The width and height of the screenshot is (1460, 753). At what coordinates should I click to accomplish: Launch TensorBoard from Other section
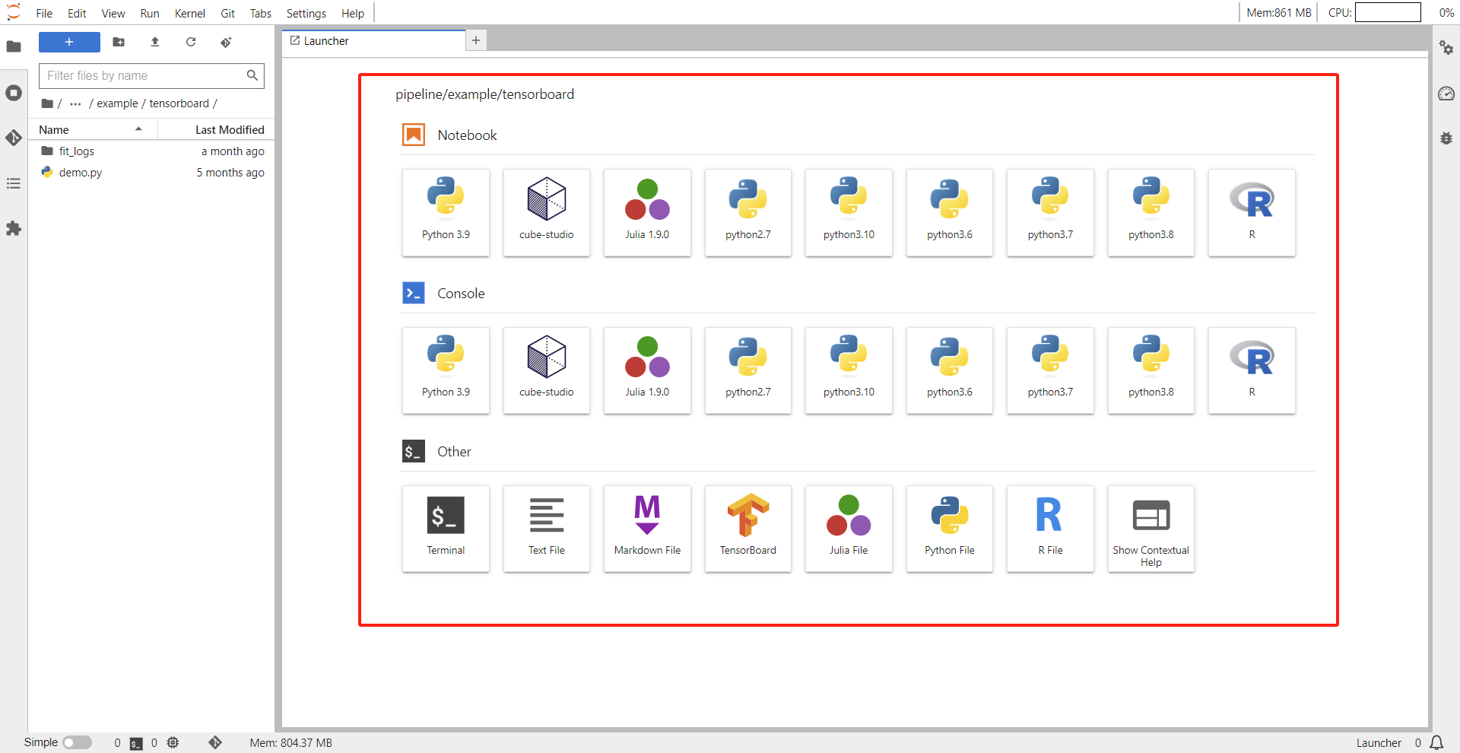[x=748, y=529]
